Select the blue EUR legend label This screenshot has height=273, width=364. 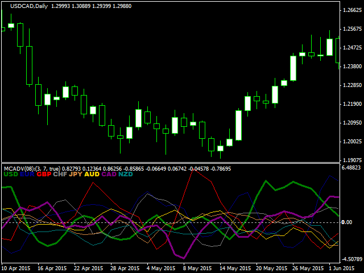27,174
